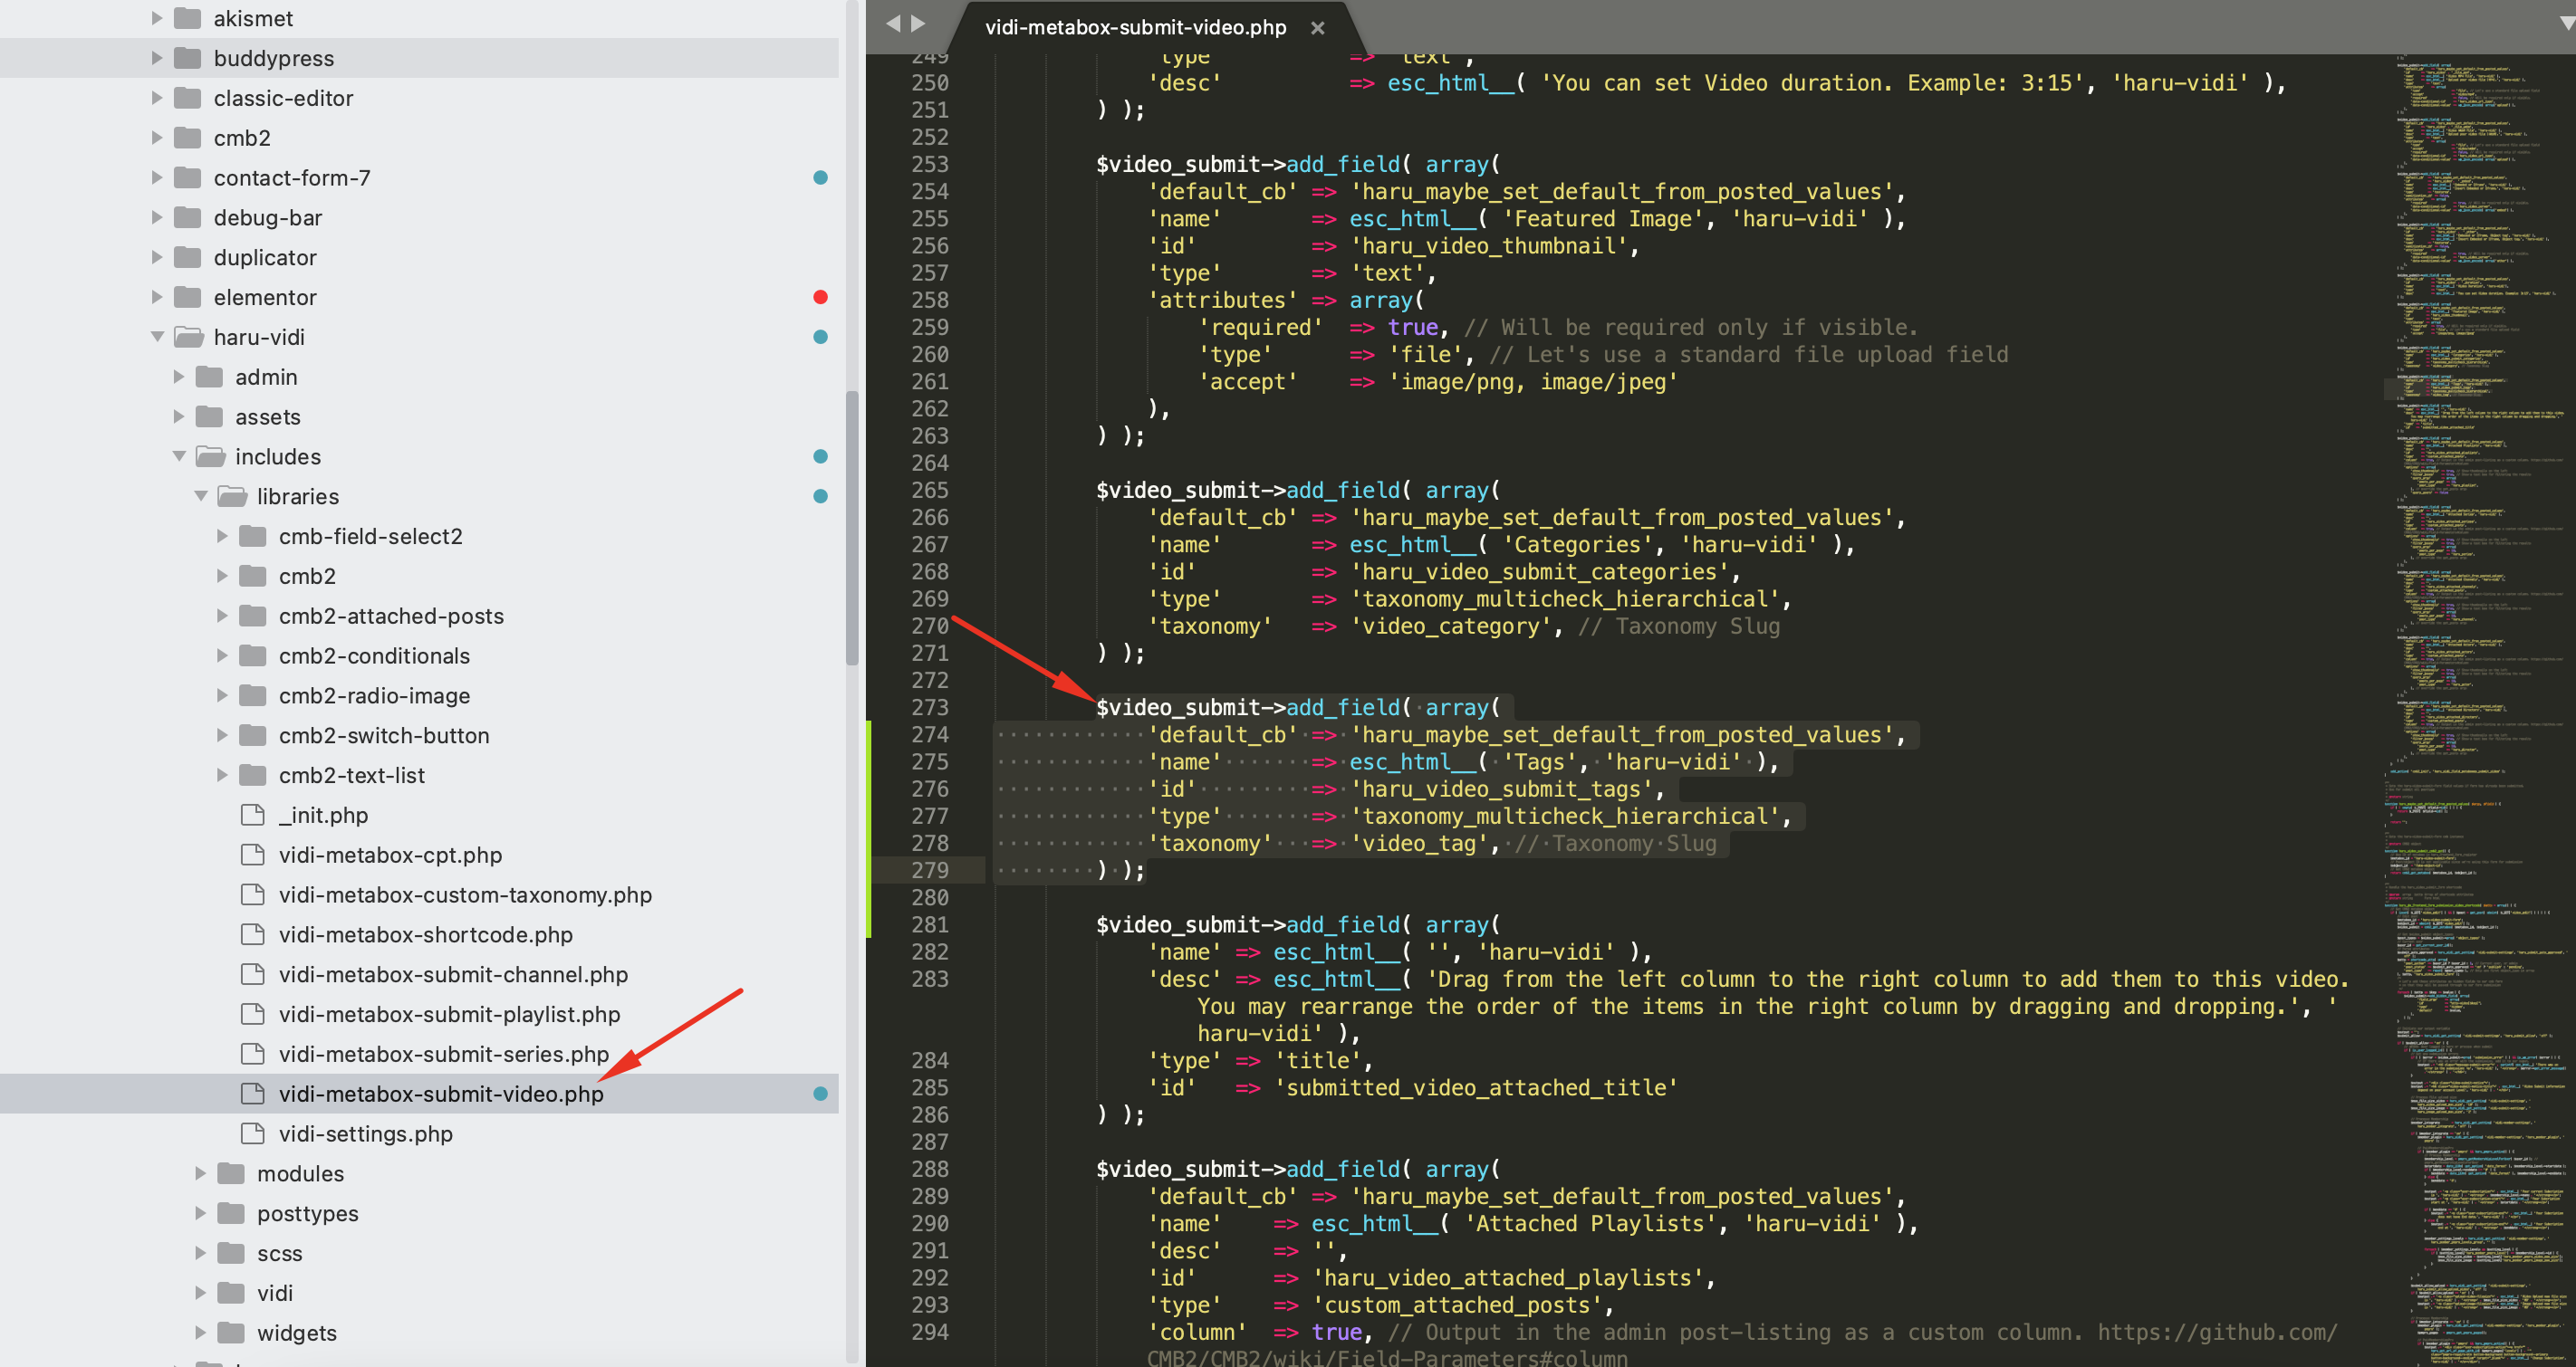This screenshot has height=1367, width=2576.
Task: Click the scss folder icon
Action: (x=231, y=1253)
